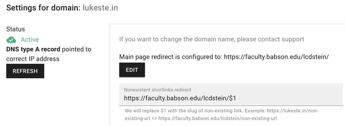Click the "Main page redirect is configured to:" label
This screenshot has height=126, width=345.
pyautogui.click(x=171, y=57)
